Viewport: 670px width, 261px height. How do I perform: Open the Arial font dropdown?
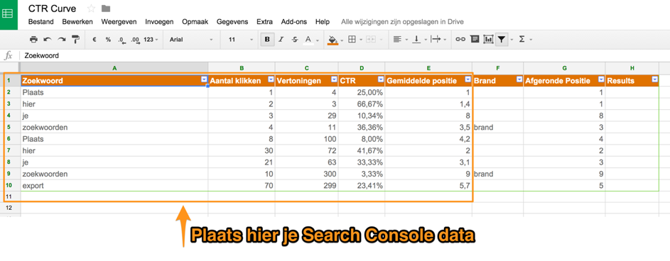tap(191, 40)
